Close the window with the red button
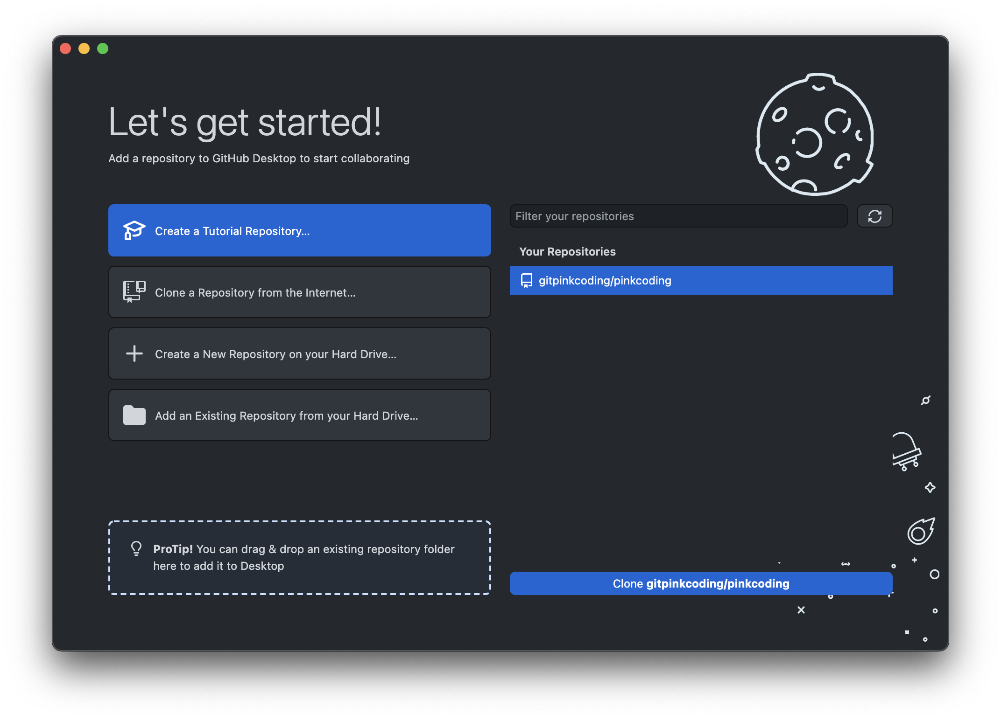This screenshot has width=1001, height=720. click(x=65, y=48)
